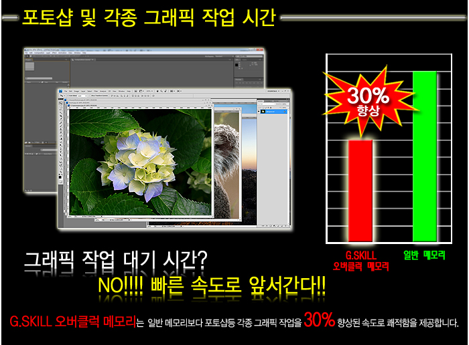This screenshot has width=469, height=345.
Task: Bring the koala image document forward
Action: [227, 164]
